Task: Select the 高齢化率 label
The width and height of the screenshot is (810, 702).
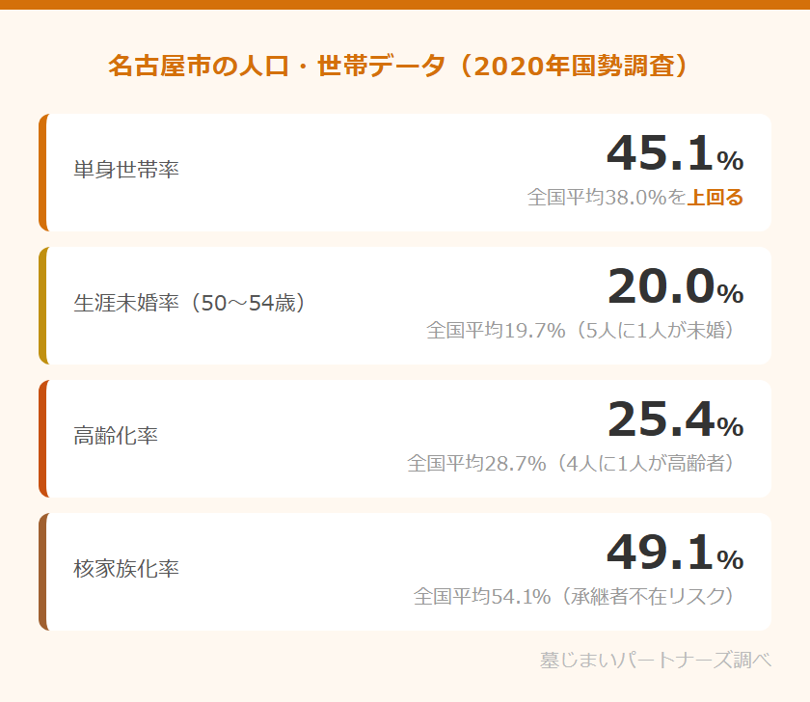Action: point(116,436)
